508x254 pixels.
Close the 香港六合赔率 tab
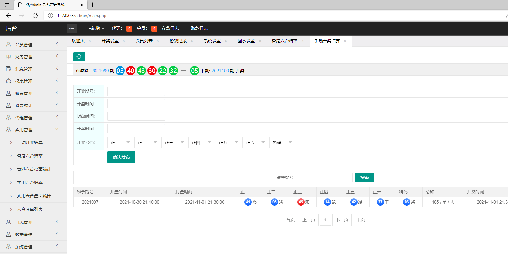click(302, 41)
